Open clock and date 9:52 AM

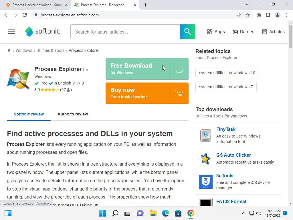coord(273,213)
